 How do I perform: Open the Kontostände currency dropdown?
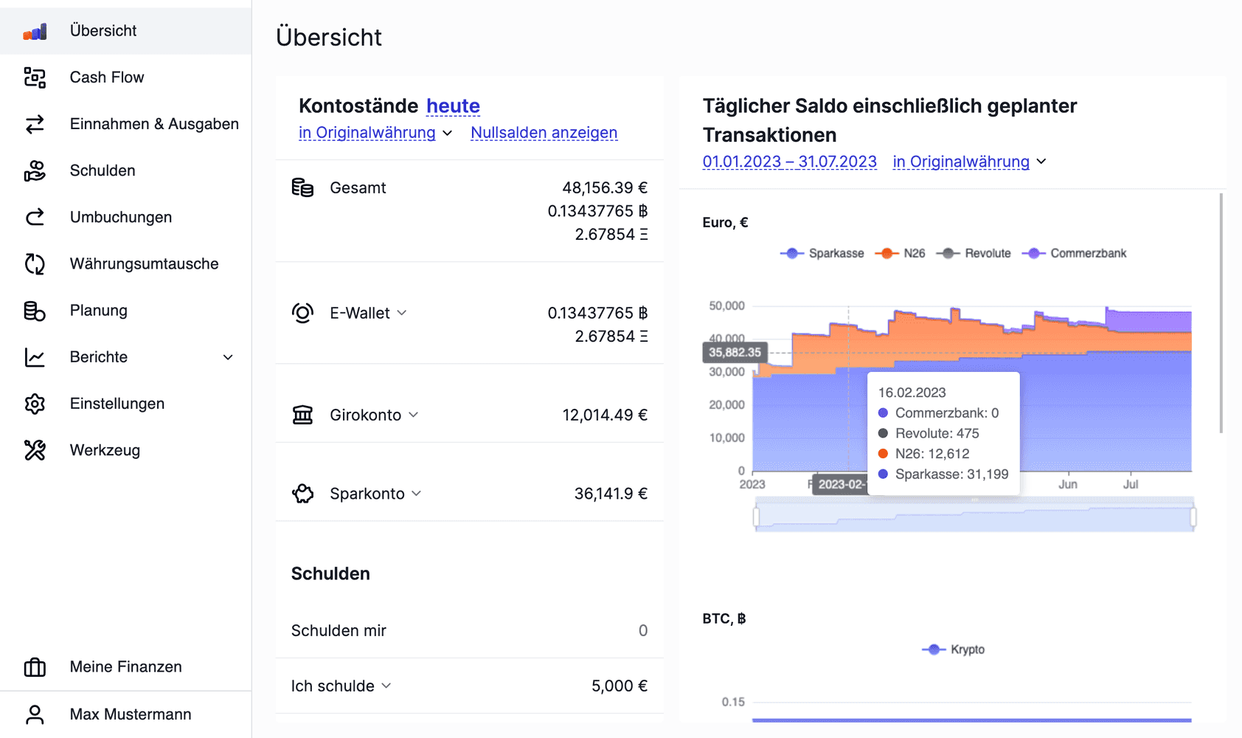pos(375,133)
